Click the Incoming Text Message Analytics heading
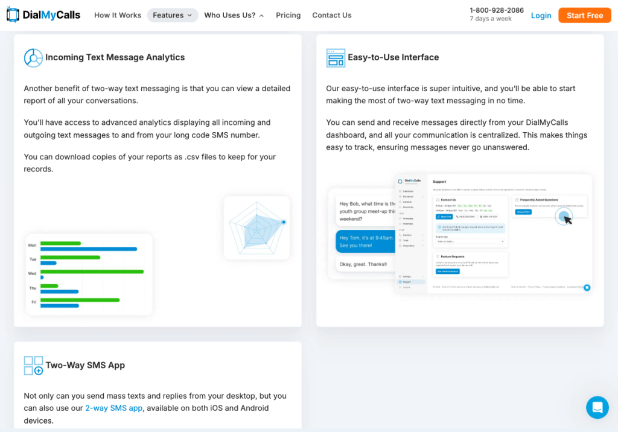618x432 pixels. click(x=115, y=58)
